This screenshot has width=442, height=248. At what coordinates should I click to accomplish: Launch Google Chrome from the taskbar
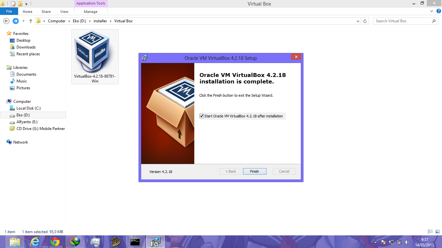[x=55, y=242]
